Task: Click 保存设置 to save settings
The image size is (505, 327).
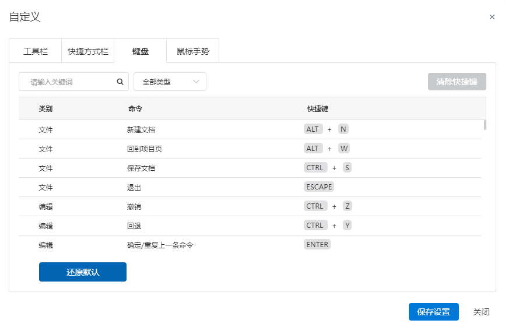Action: pos(433,311)
